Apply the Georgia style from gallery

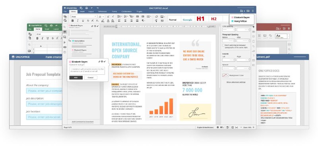187,20
